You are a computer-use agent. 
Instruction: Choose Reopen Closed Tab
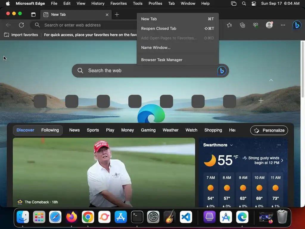click(x=178, y=28)
